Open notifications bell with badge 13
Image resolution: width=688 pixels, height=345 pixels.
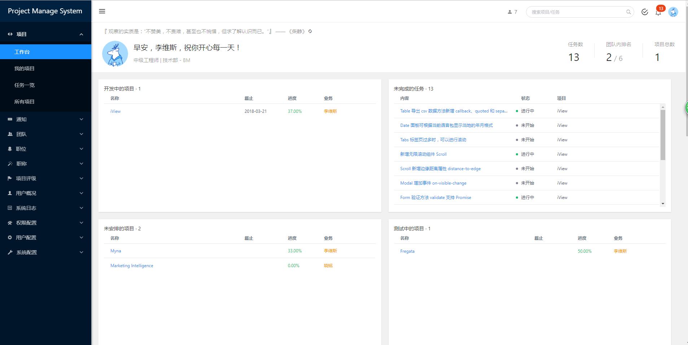tap(659, 12)
